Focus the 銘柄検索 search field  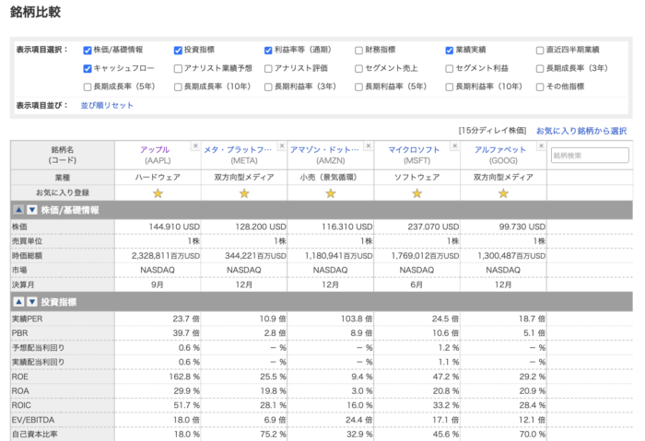pos(590,156)
